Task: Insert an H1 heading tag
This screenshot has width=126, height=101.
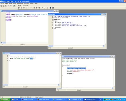Action: click(x=19, y=8)
